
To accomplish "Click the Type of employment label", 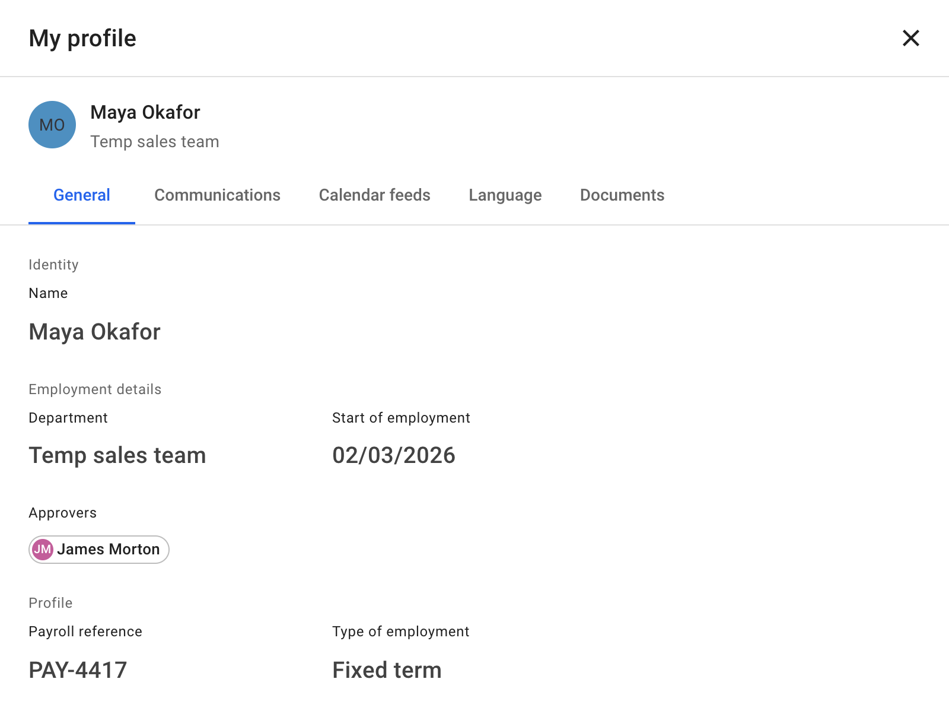I will [x=400, y=632].
